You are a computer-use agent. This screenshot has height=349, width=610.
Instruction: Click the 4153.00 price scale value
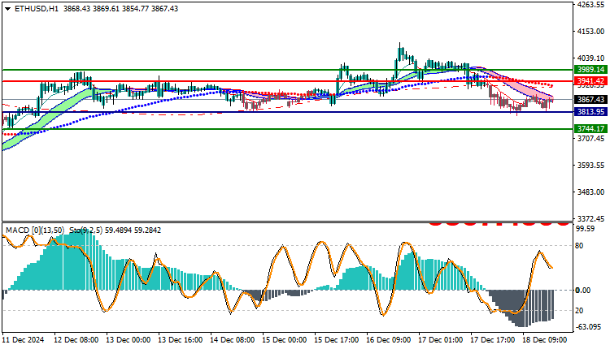click(591, 32)
